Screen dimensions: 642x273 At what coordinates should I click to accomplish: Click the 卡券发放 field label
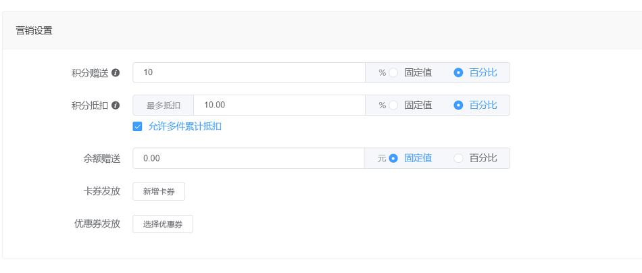pos(97,191)
